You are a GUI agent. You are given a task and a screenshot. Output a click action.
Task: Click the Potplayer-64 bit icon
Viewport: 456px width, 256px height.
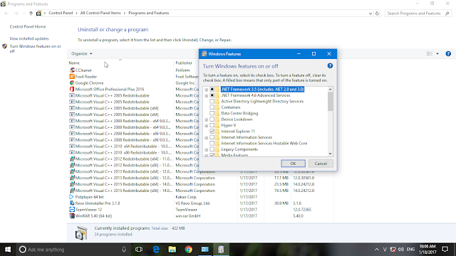pos(72,197)
